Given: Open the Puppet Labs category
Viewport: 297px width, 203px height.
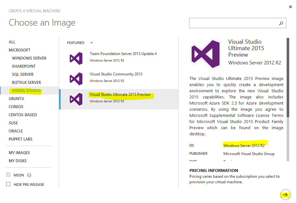Looking at the screenshot, I should tap(20, 139).
